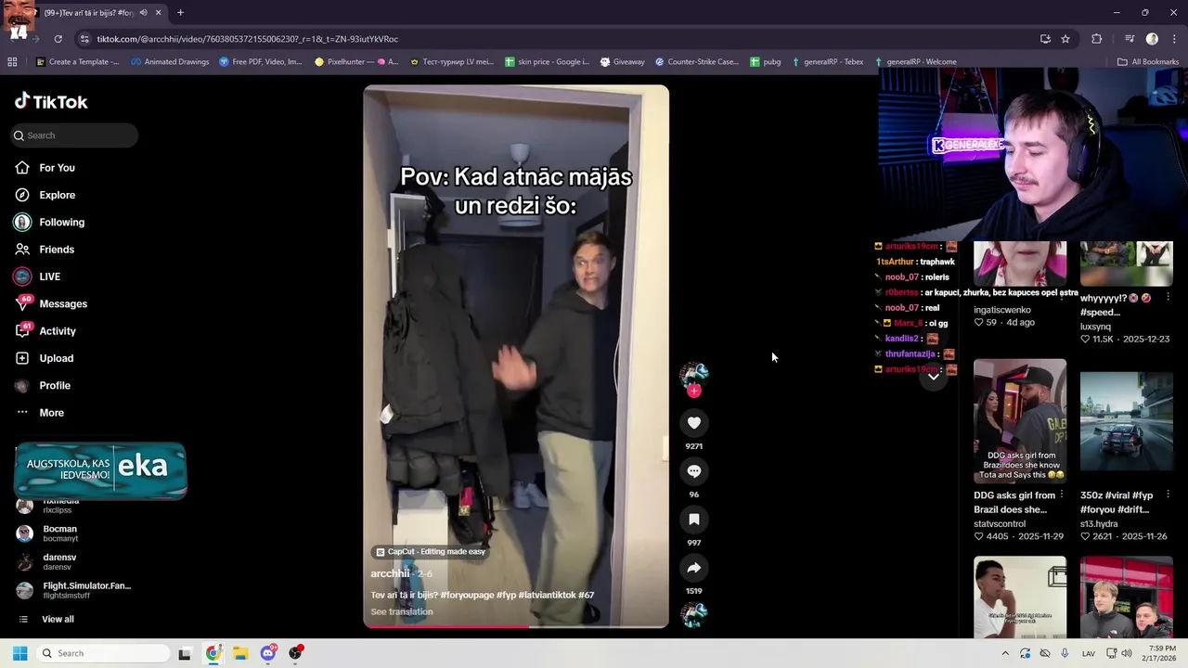Click the Chrome icon on taskbar
This screenshot has width=1188, height=668.
(213, 653)
